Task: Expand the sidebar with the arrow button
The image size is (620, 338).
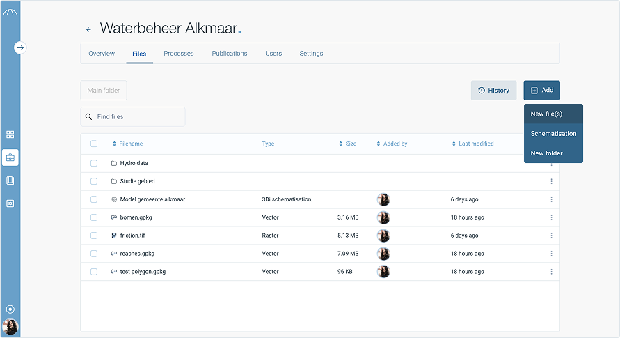Action: coord(20,48)
